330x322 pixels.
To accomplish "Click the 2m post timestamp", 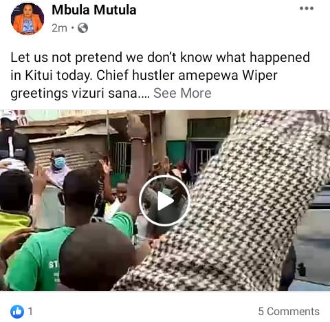I will 59,28.
